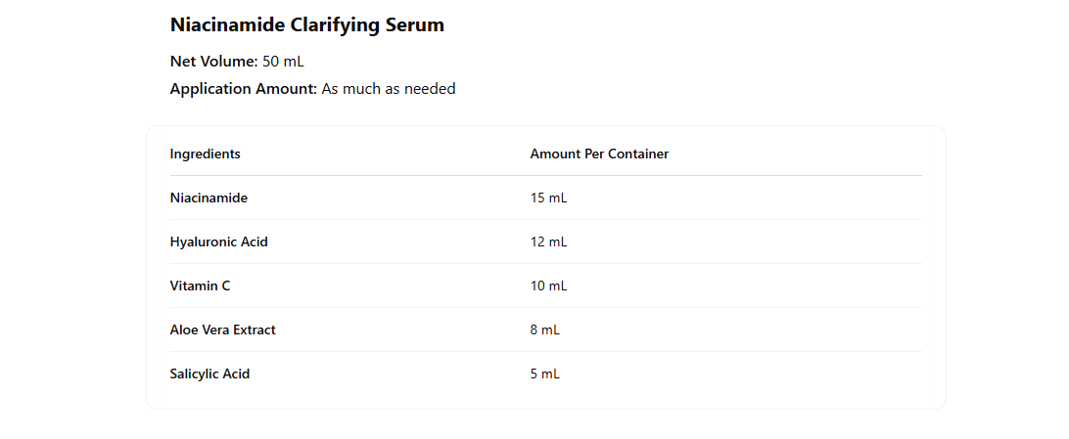This screenshot has height=439, width=1069.
Task: Click the '8 mL' amount cell
Action: pyautogui.click(x=545, y=330)
